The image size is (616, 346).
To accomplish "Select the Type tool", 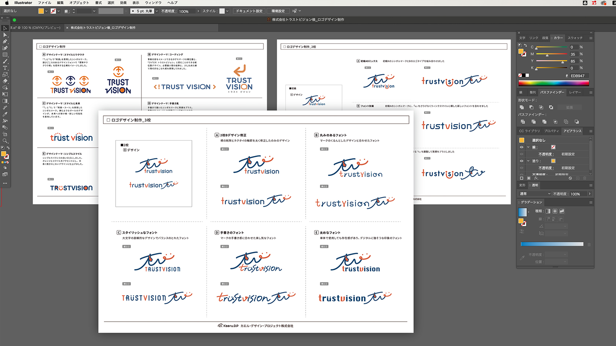I will click(x=5, y=68).
